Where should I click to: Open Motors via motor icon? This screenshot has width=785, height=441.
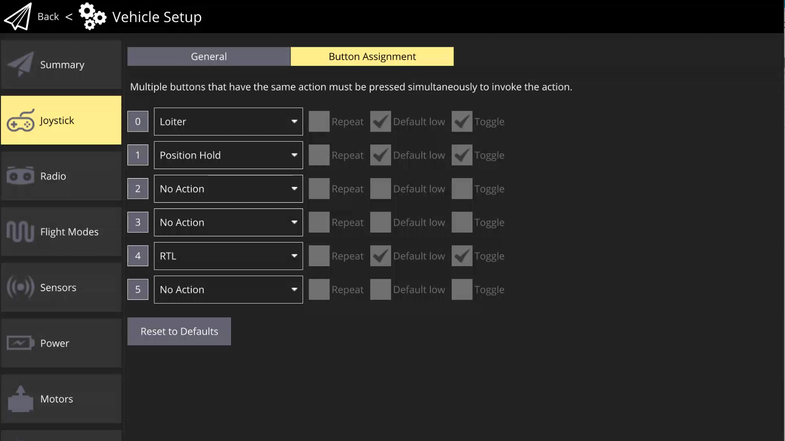(x=20, y=399)
